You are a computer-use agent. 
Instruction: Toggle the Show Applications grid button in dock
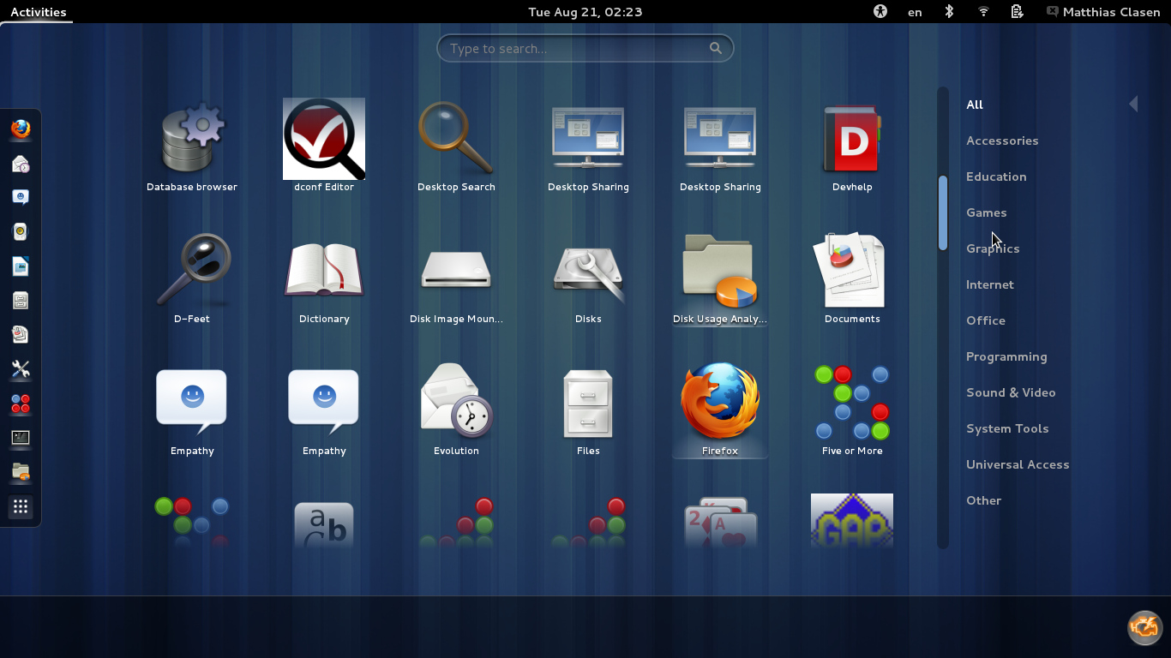[21, 506]
